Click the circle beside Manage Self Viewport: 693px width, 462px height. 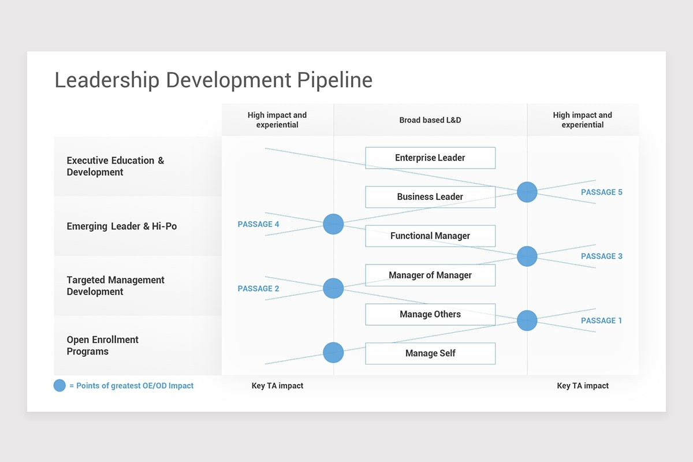tap(333, 352)
